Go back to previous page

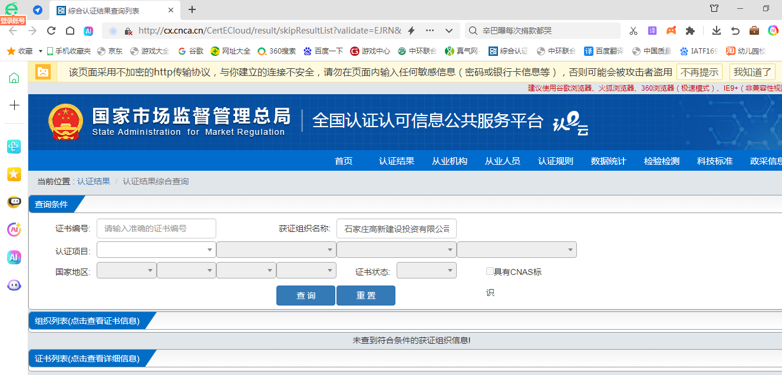tap(13, 31)
